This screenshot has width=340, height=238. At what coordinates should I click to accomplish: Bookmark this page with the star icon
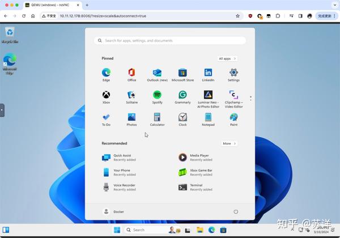[x=237, y=16]
